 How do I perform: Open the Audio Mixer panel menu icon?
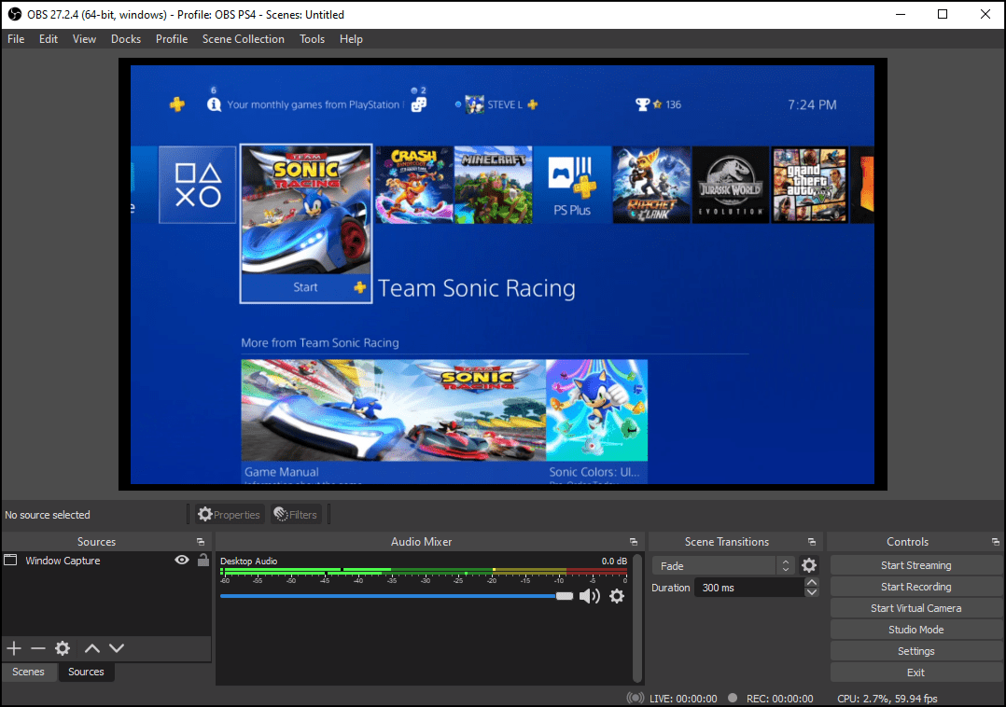[x=634, y=541]
